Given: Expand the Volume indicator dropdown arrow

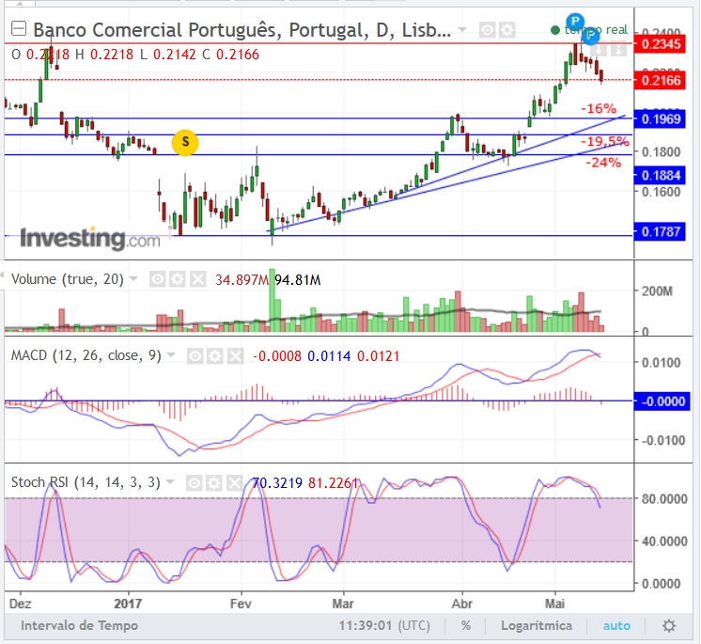Looking at the screenshot, I should pos(133,279).
